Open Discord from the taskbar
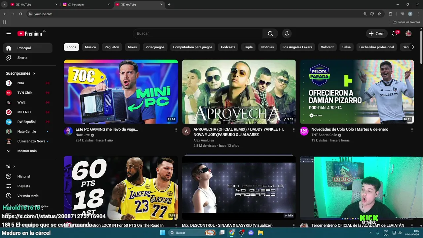This screenshot has height=238, width=423. click(251, 233)
